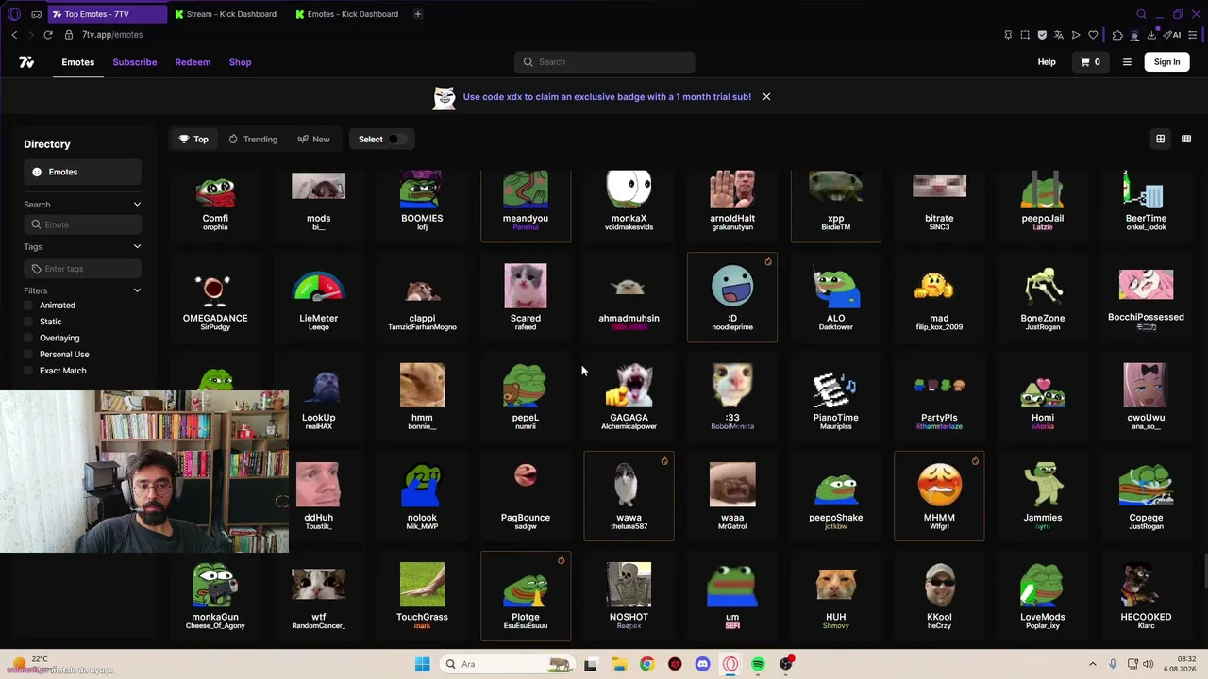Open the monkaGun emote
Viewport: 1208px width, 679px height.
(215, 596)
